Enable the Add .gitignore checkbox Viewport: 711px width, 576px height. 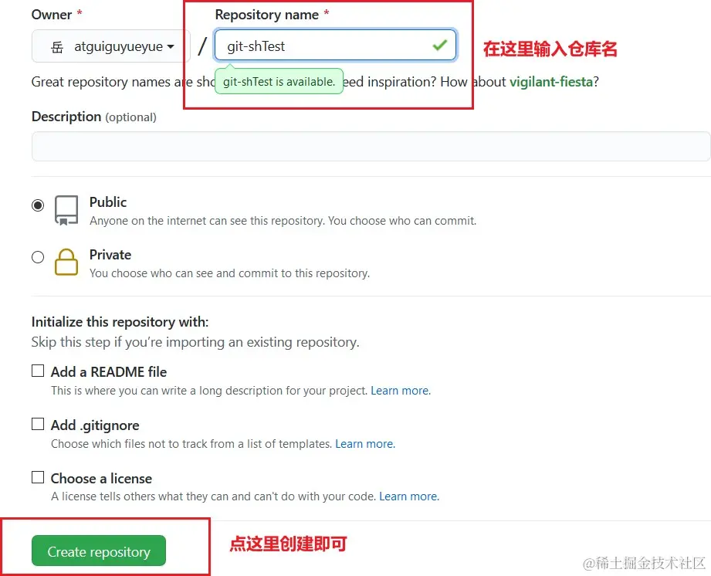tap(38, 424)
